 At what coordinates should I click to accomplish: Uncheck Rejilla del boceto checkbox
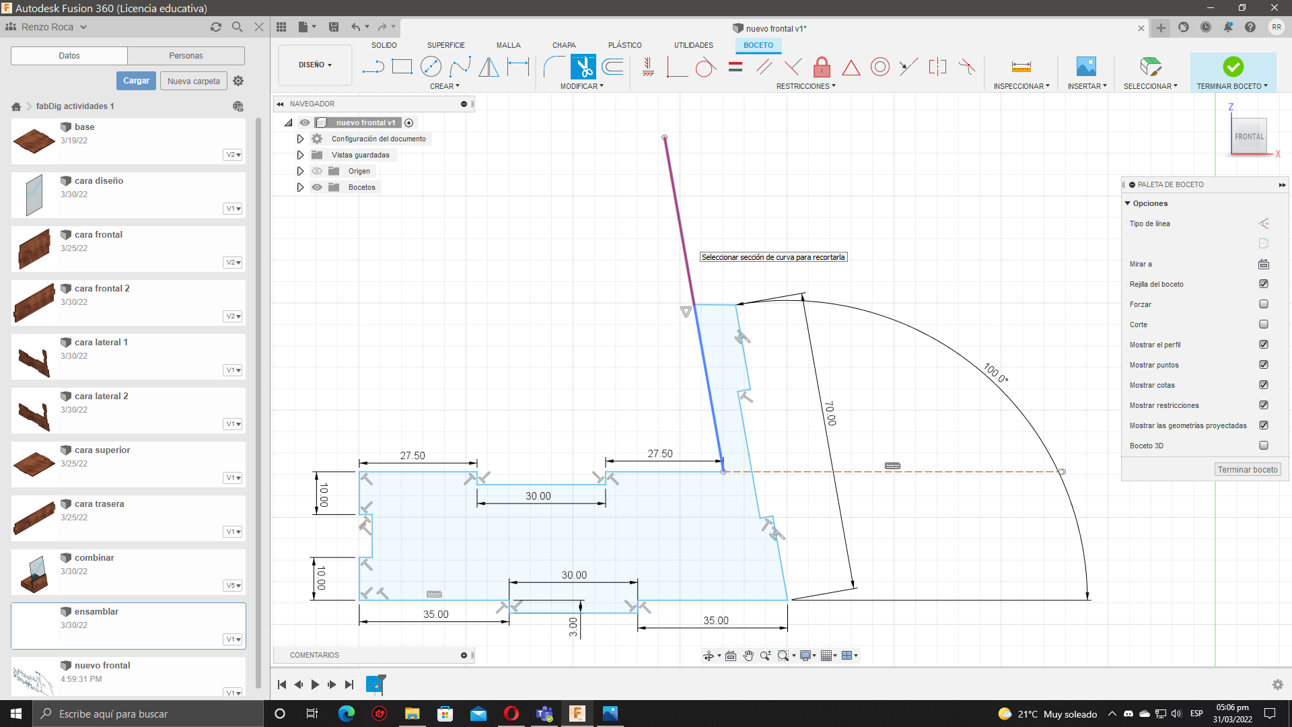point(1263,284)
